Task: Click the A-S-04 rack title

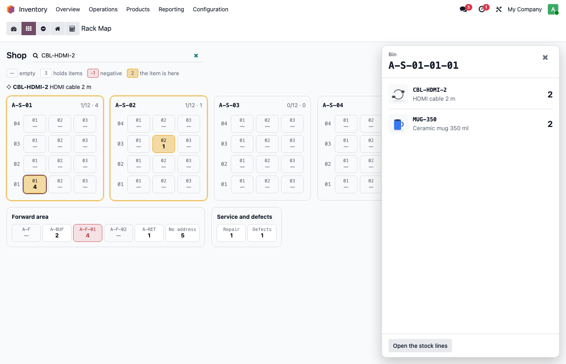Action: [x=333, y=105]
